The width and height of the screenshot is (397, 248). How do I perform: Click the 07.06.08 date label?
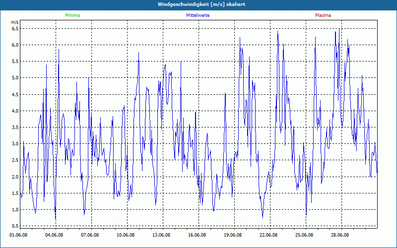click(90, 235)
